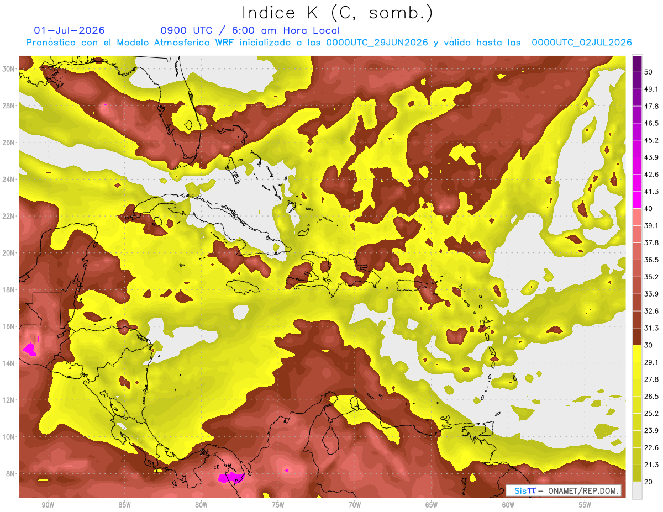Screen dimensions: 663x512
Task: Click the colorbar label '21.3'
Action: 651,465
